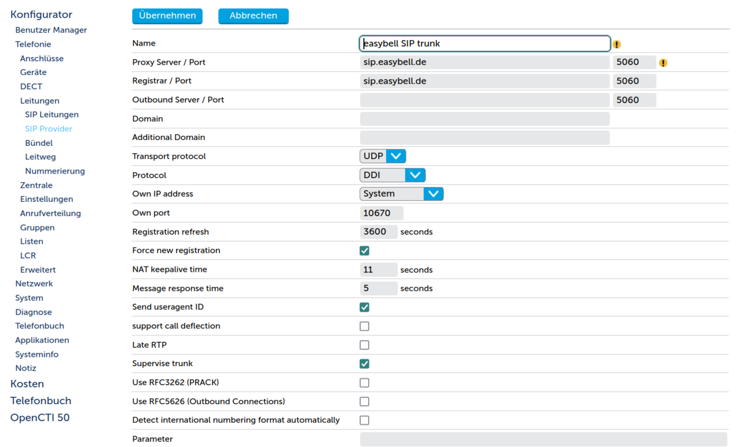Viewport: 741px width, 447px height.
Task: Enable support call deflection
Action: click(364, 326)
